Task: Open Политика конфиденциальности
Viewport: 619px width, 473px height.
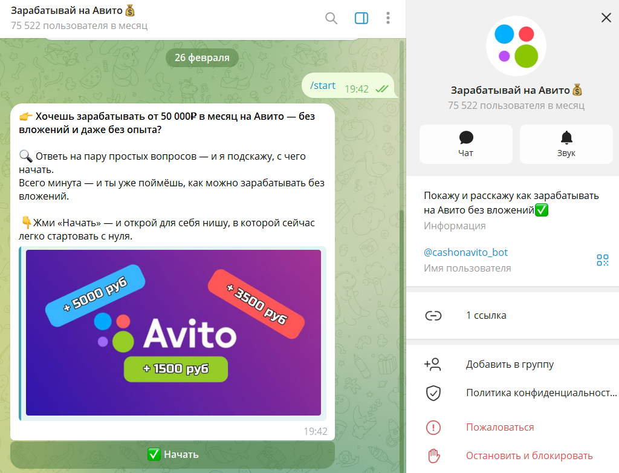Action: pos(540,393)
